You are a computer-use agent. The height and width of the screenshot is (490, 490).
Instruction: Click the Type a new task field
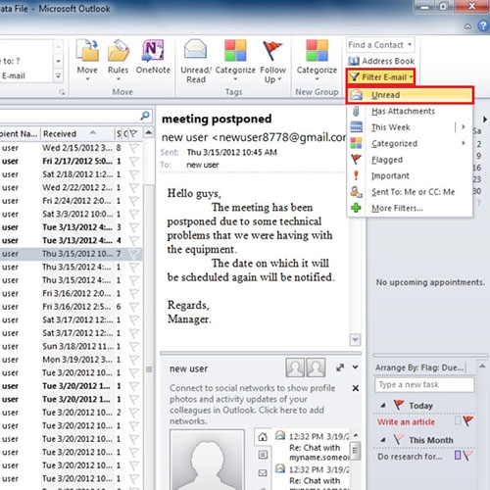point(424,384)
